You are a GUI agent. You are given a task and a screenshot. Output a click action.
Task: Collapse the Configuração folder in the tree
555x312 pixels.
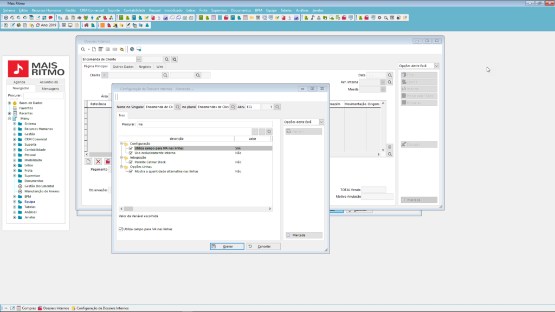(121, 144)
